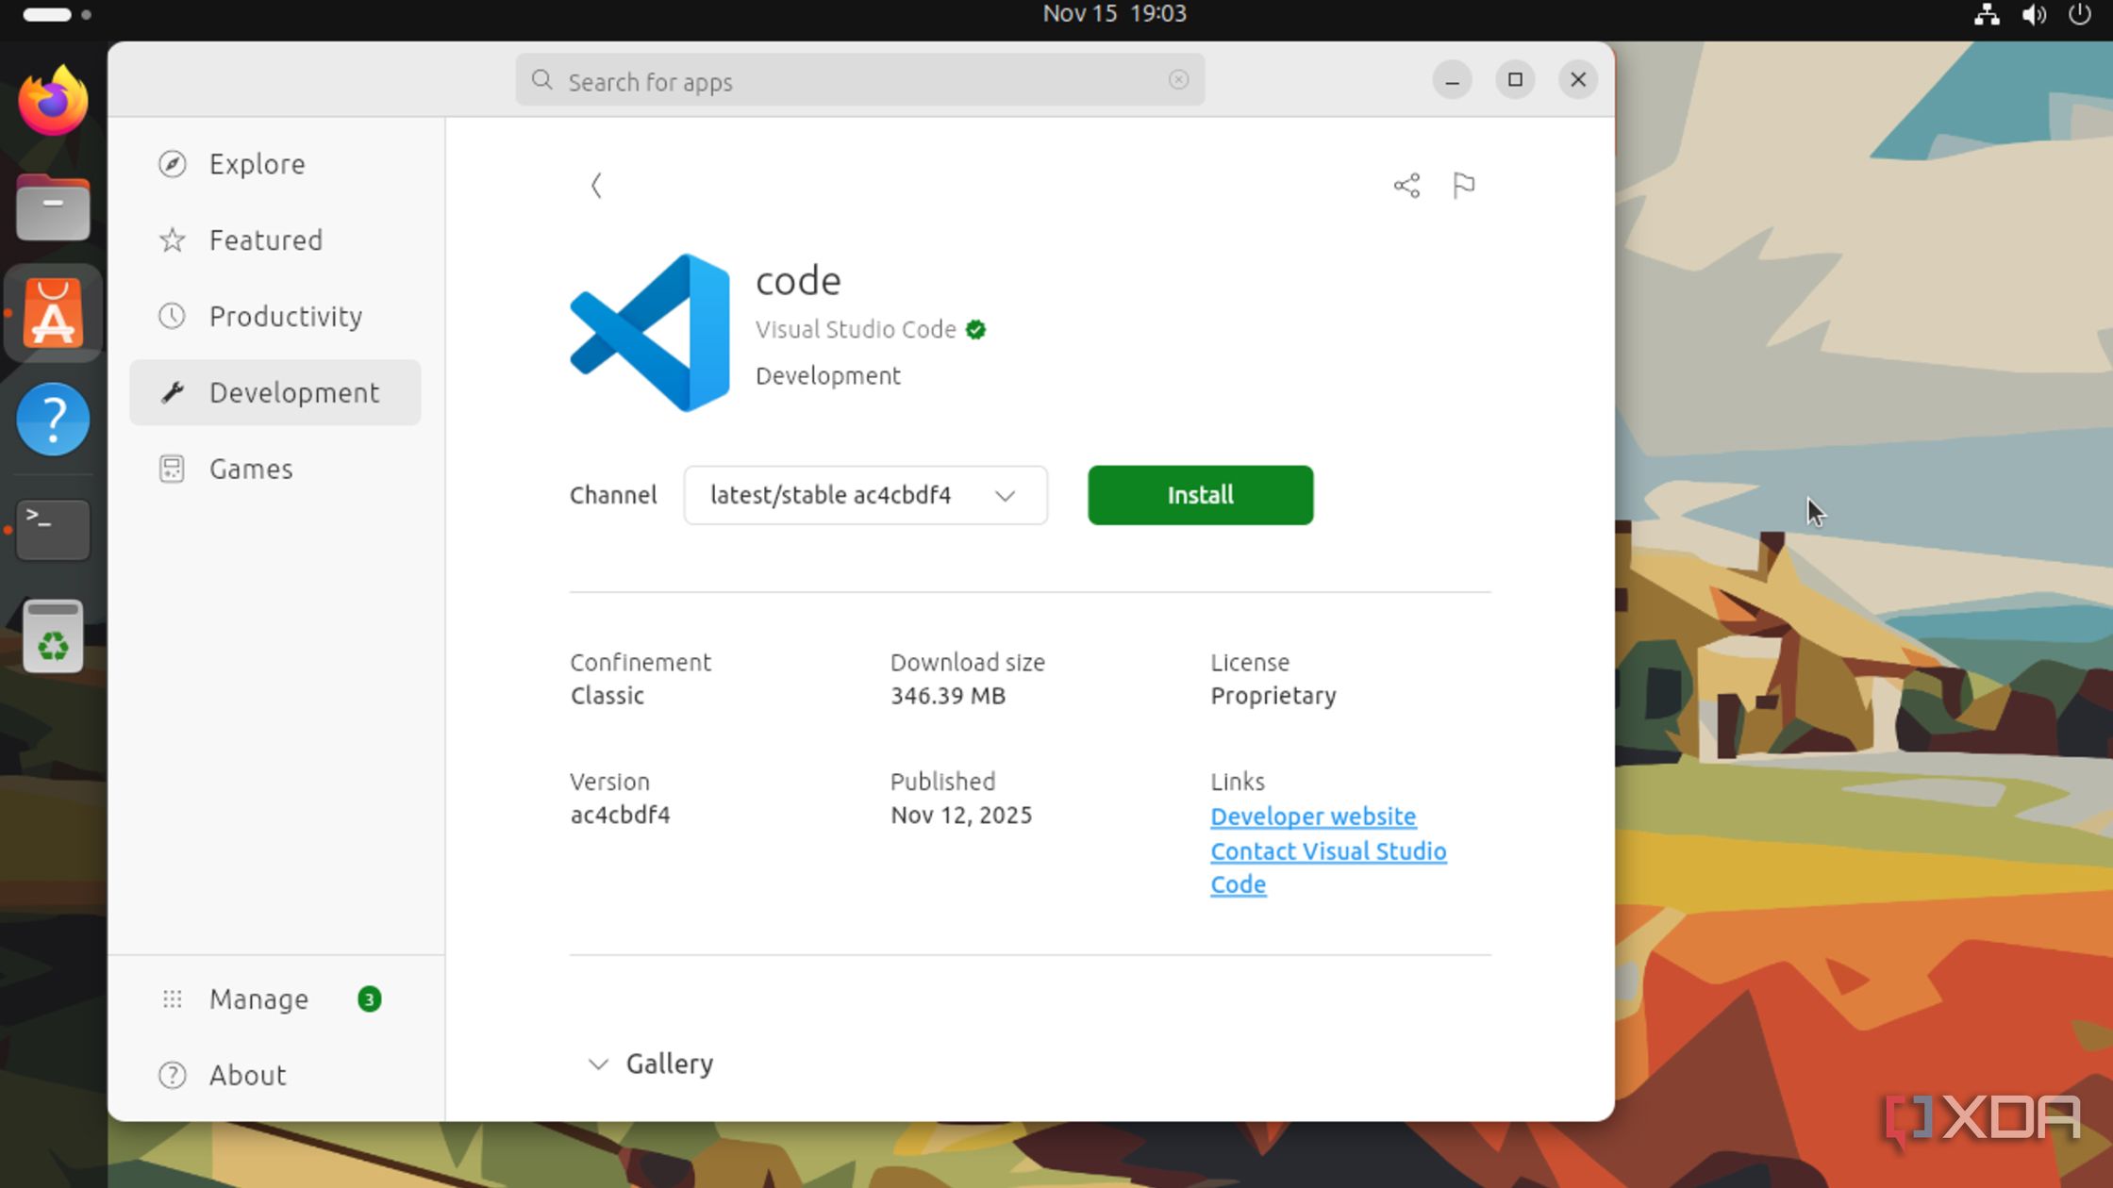Open the latest/stable channel dropdown
The image size is (2113, 1188).
tap(865, 495)
